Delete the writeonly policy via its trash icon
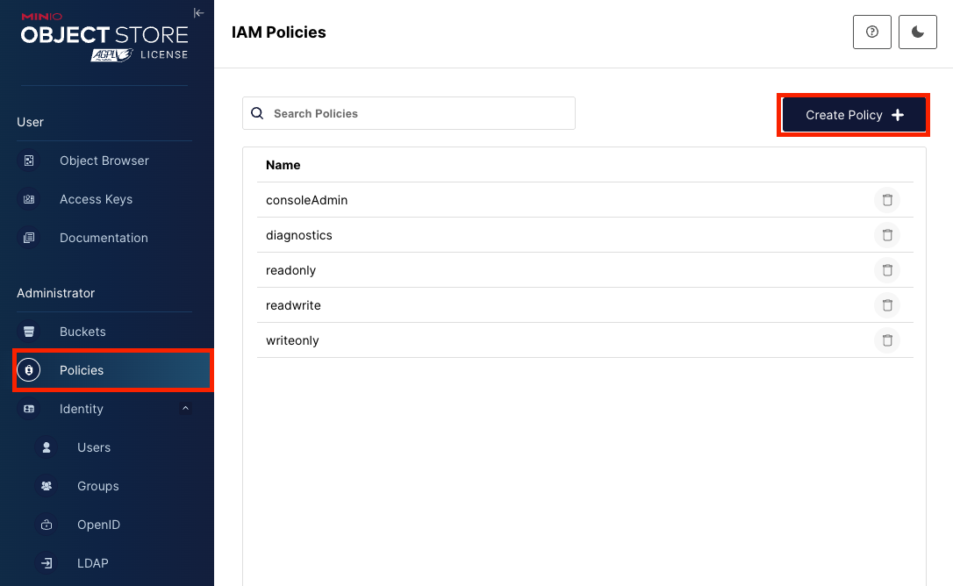This screenshot has width=953, height=586. 887,340
